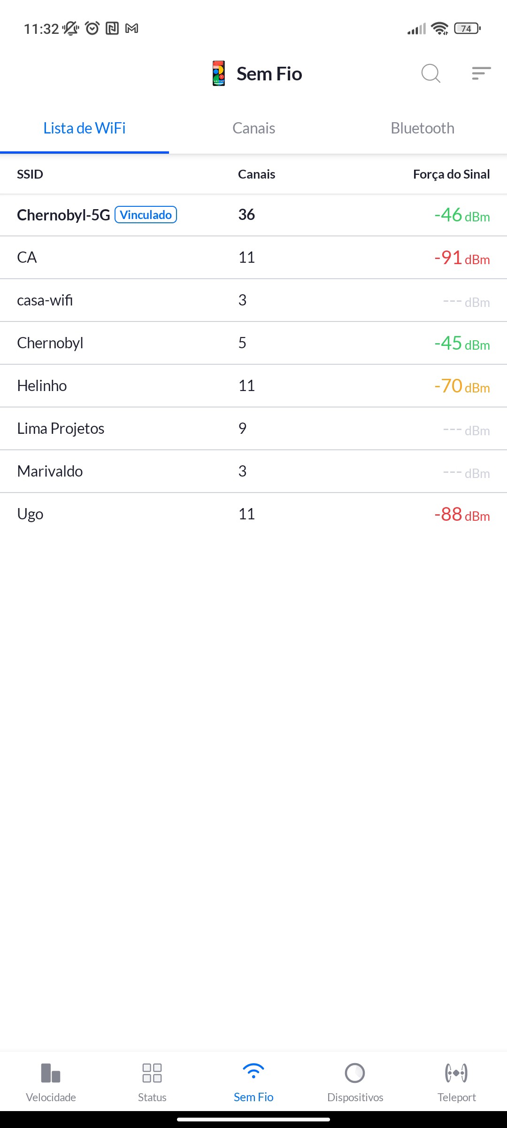507x1128 pixels.
Task: Sort by Força do Sinal column header
Action: 451,174
